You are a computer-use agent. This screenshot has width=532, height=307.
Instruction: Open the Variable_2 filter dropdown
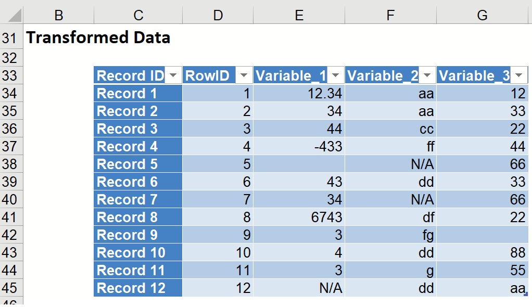427,74
